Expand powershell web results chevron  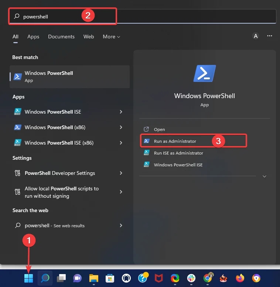pos(121,225)
